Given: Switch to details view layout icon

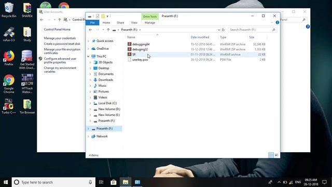Looking at the screenshot, I should pyautogui.click(x=271, y=155).
